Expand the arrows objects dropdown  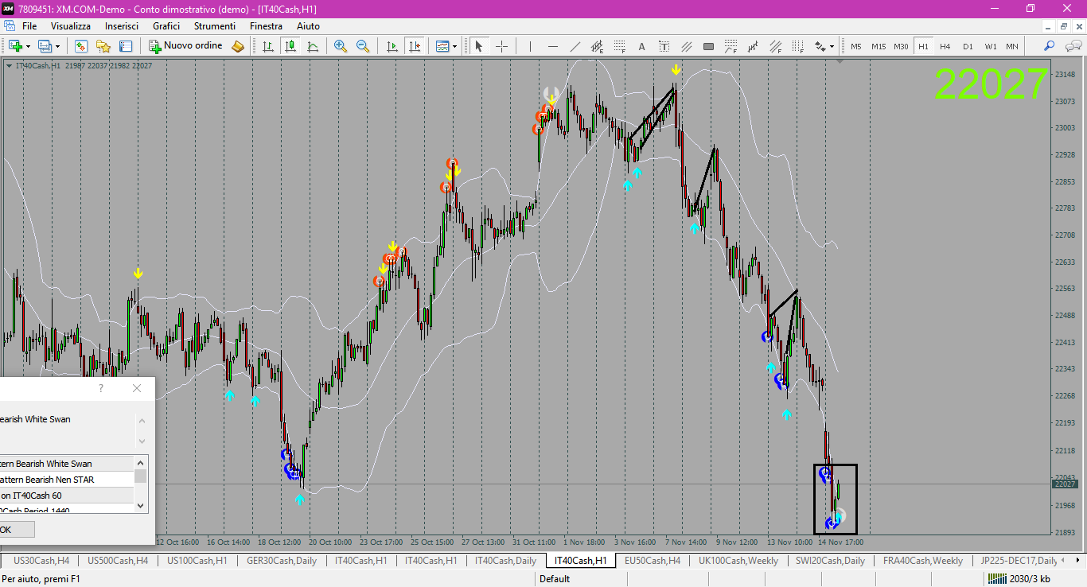(x=832, y=46)
